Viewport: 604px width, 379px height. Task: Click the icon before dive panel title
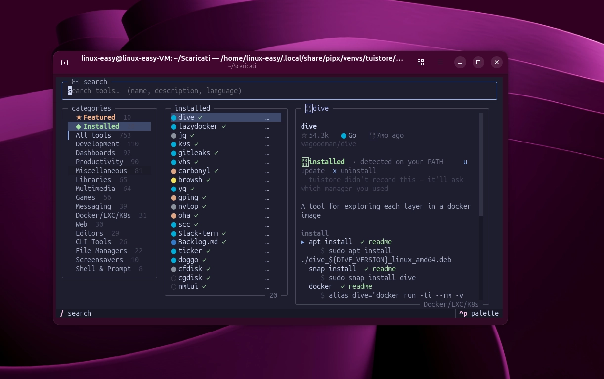pyautogui.click(x=309, y=108)
